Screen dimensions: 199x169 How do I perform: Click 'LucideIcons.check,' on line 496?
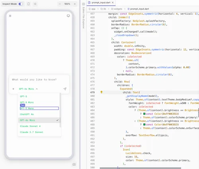coord(139,153)
